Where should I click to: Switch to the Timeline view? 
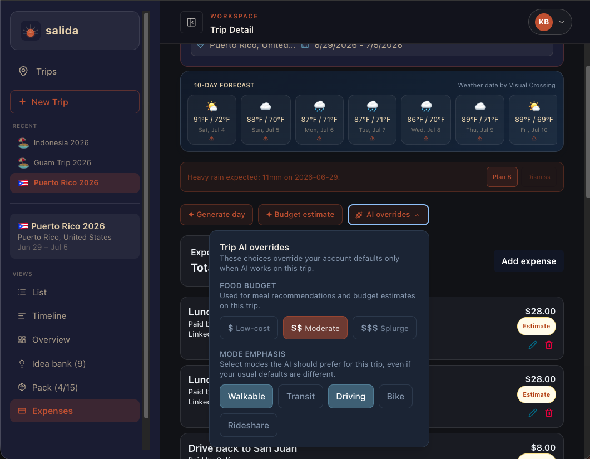(x=75, y=316)
